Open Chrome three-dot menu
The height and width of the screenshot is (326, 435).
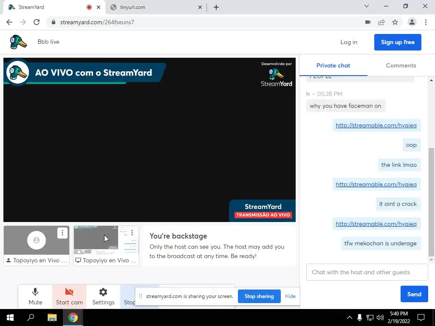[x=426, y=22]
